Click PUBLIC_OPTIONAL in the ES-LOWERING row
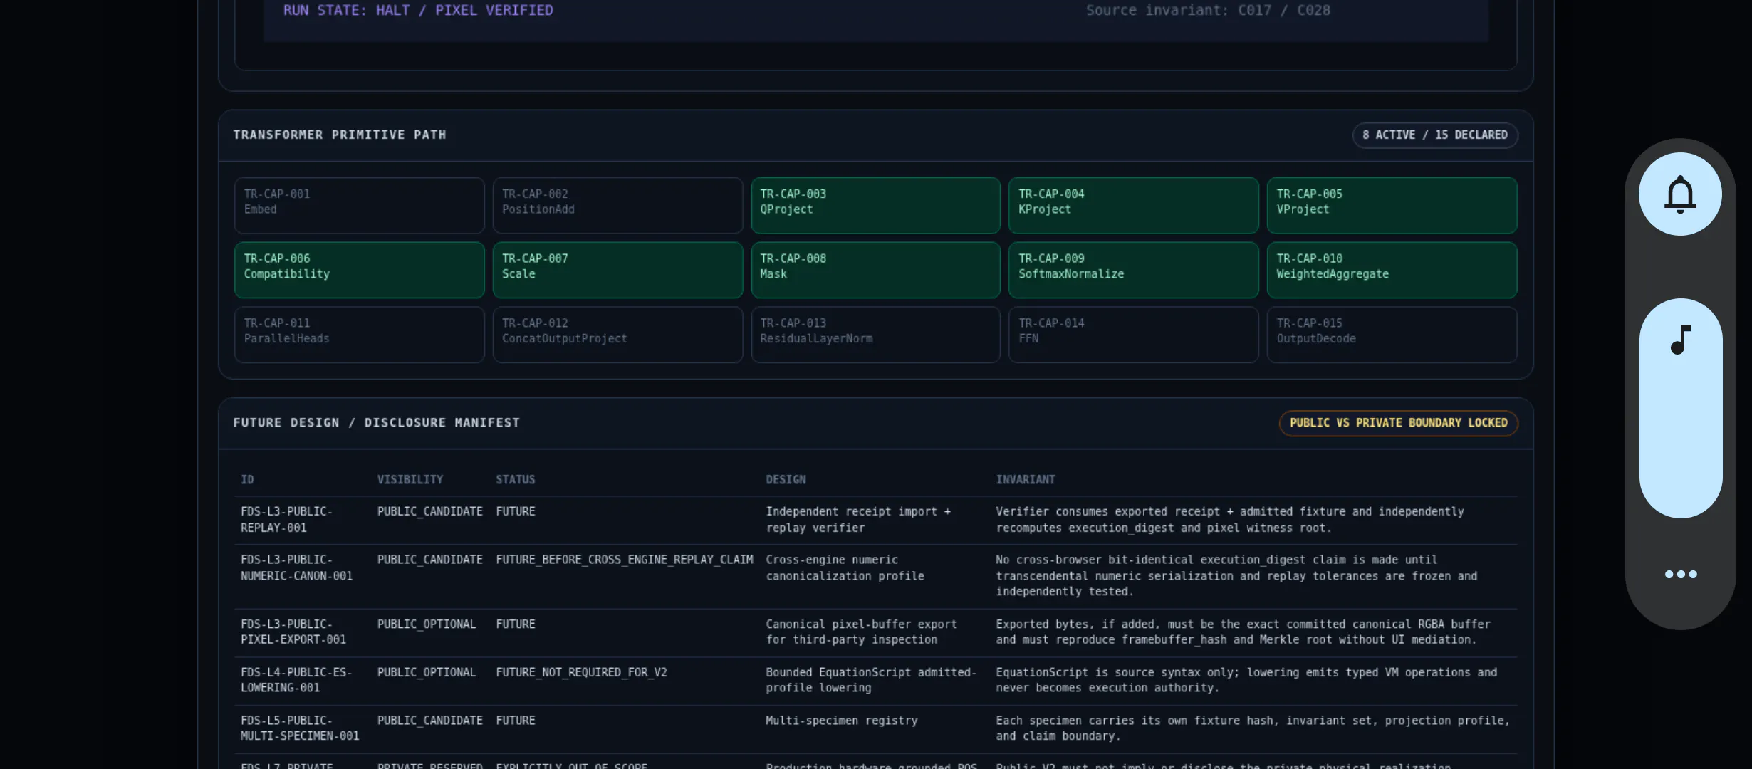 coord(427,672)
